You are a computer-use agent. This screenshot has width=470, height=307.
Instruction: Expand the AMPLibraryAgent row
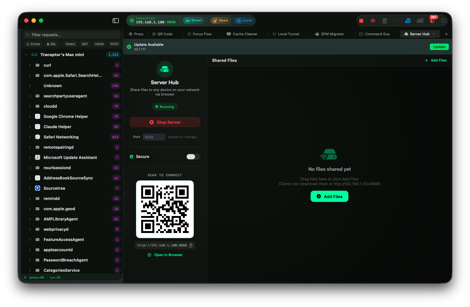pyautogui.click(x=30, y=219)
